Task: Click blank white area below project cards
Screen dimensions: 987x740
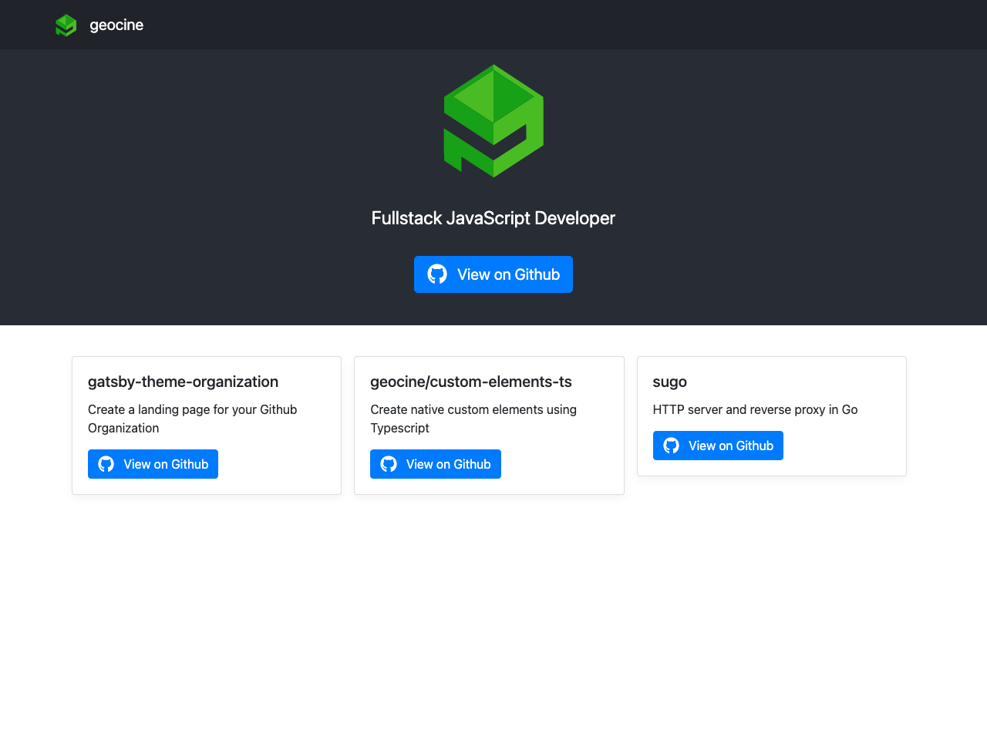Action: point(493,617)
